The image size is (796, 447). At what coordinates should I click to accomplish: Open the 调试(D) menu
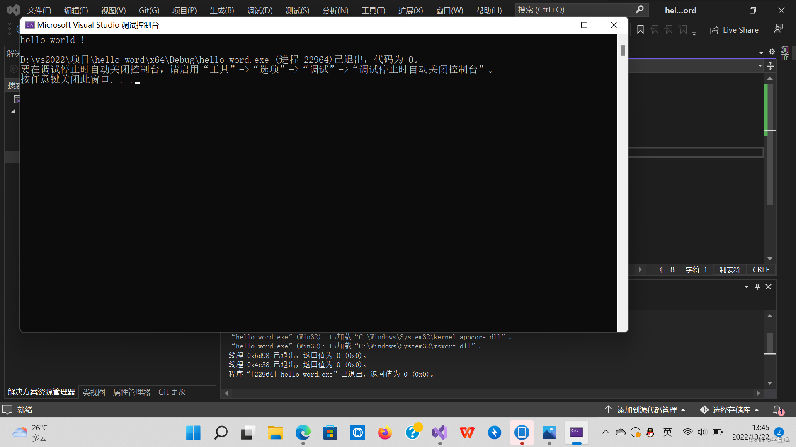[260, 10]
